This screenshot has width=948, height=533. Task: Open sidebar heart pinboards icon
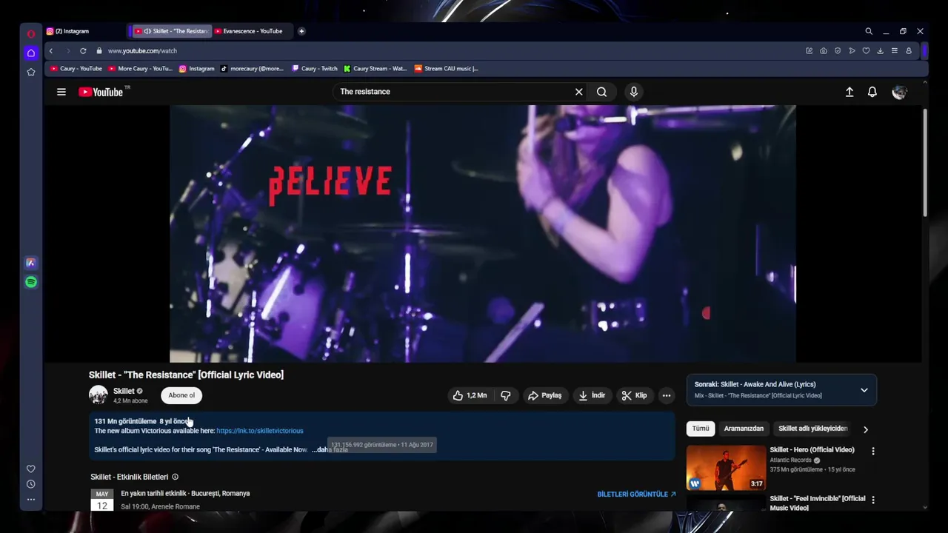point(30,469)
